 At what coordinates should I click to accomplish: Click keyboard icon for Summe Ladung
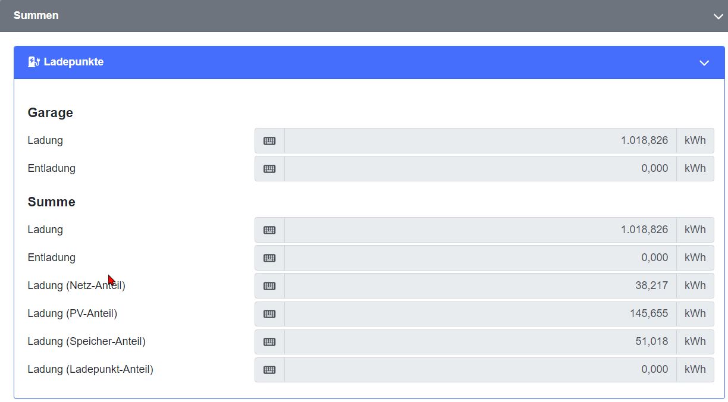(x=269, y=230)
